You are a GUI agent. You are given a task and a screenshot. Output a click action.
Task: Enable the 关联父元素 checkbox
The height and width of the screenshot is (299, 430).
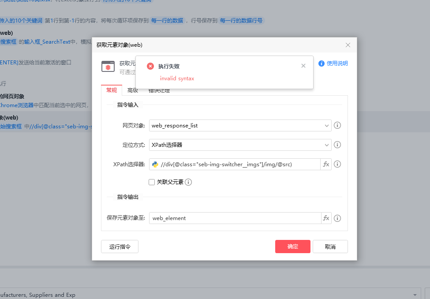[x=152, y=182]
